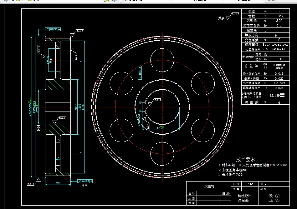Select the 数量 cell in title block

point(236,189)
